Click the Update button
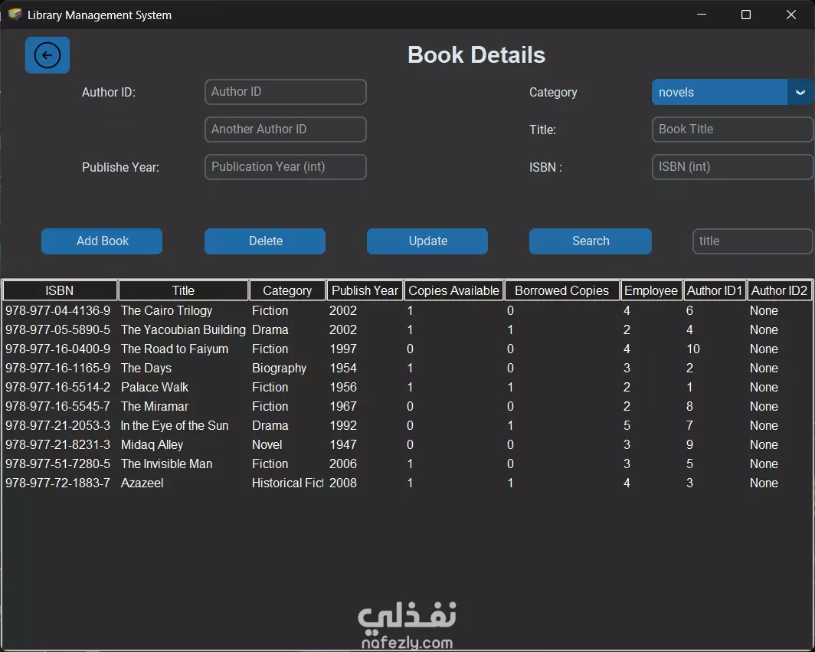This screenshot has height=652, width=815. 427,241
